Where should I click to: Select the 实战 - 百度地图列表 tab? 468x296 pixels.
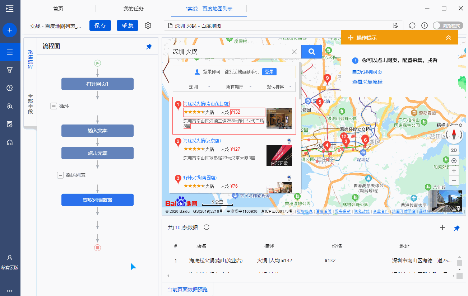[x=209, y=9]
